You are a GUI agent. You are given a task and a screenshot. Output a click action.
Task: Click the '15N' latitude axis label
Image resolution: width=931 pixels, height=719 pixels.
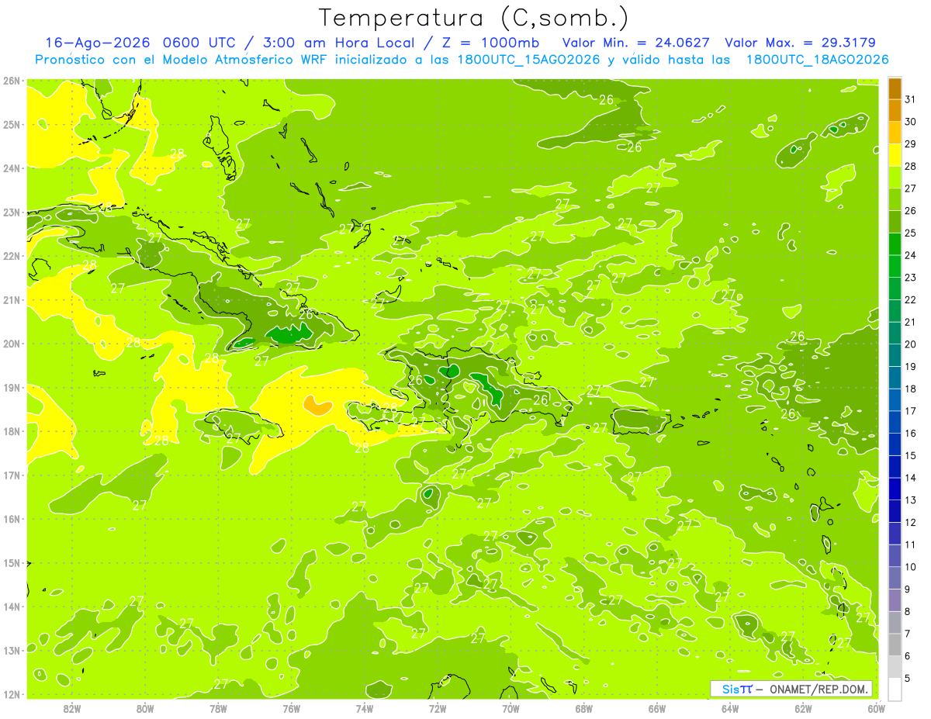(x=11, y=562)
